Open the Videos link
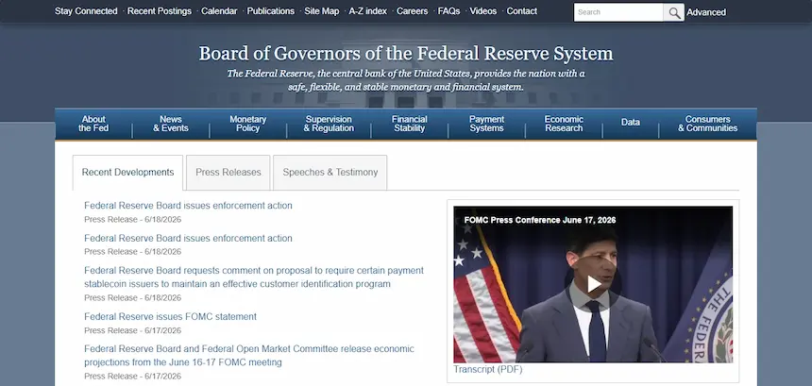This screenshot has height=386, width=812. tap(483, 11)
